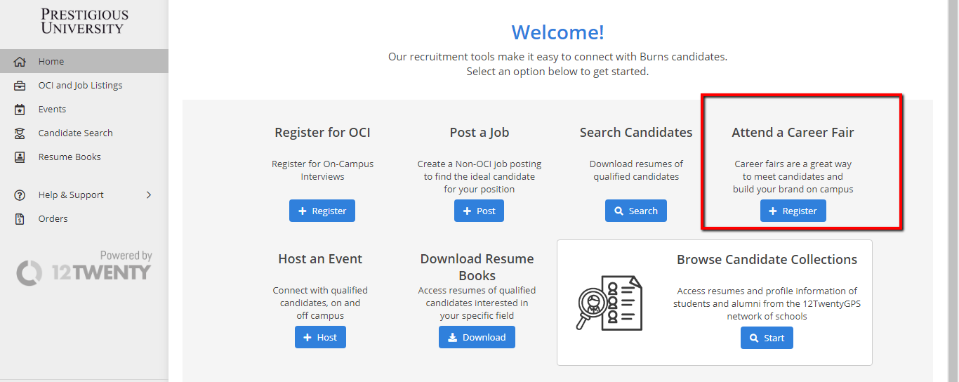This screenshot has width=959, height=382.
Task: Download resume books with Download button
Action: pos(477,337)
